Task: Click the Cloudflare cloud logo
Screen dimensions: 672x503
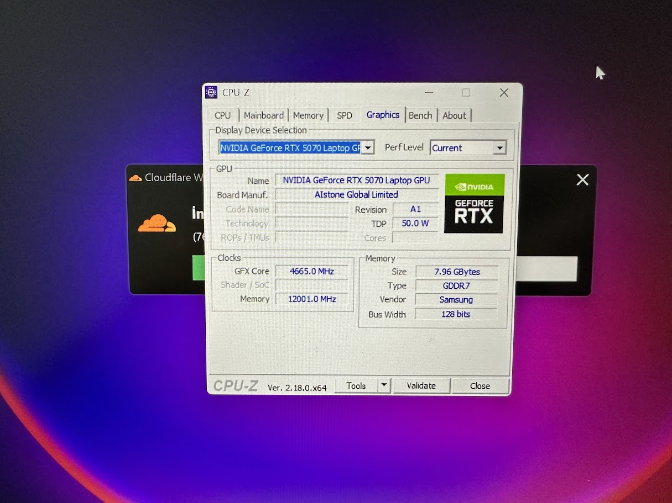Action: 157,224
